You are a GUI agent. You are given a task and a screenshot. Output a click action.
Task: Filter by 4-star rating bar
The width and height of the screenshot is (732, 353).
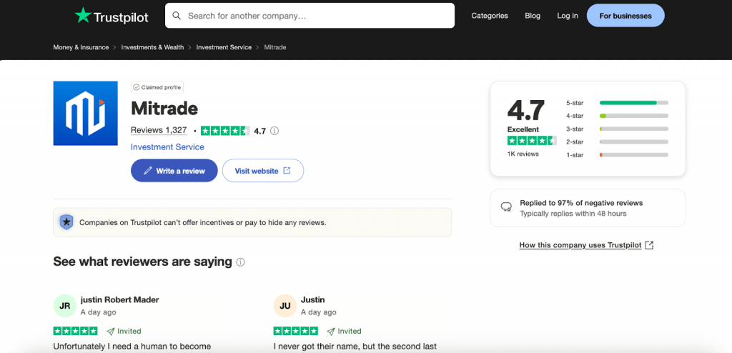617,116
